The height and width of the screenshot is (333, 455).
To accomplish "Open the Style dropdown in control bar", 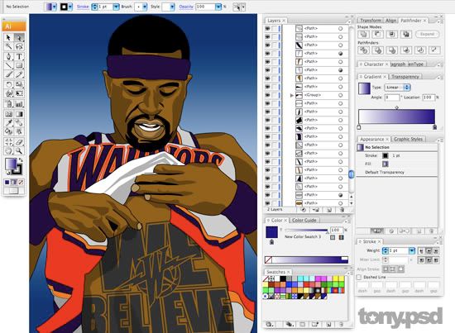I will coord(172,7).
